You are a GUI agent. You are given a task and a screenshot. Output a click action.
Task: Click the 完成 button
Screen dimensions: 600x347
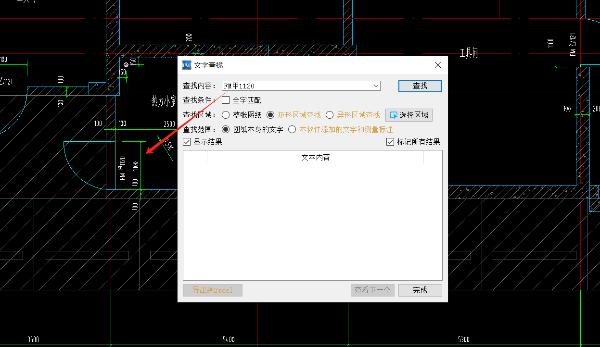tap(420, 290)
